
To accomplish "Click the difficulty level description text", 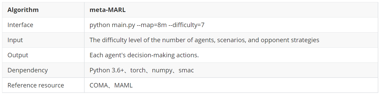I will coord(204,40).
